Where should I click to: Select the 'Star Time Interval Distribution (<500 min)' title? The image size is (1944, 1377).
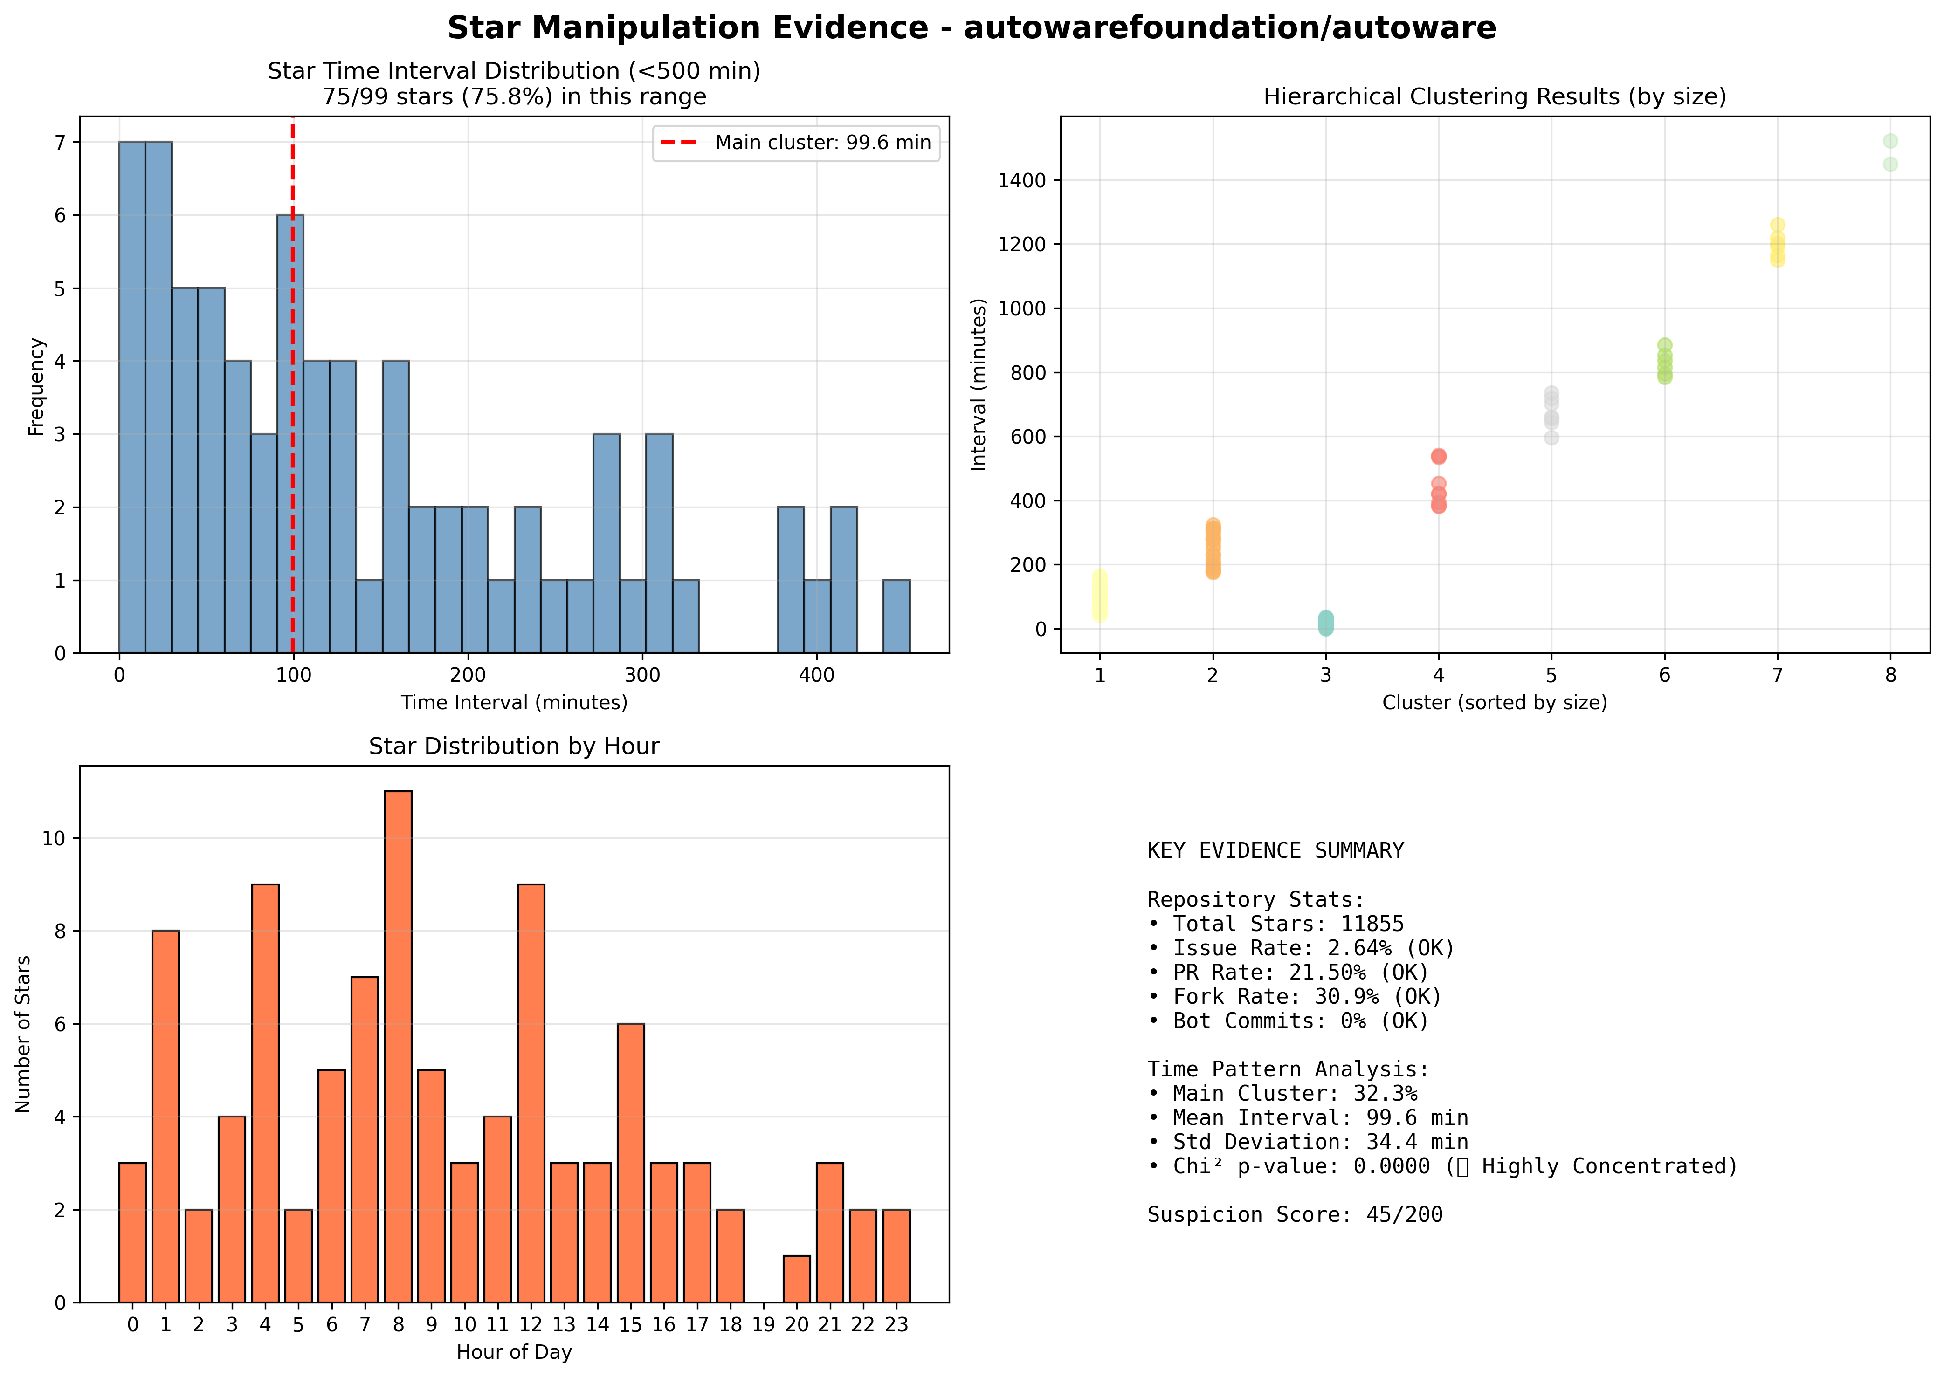tap(514, 71)
